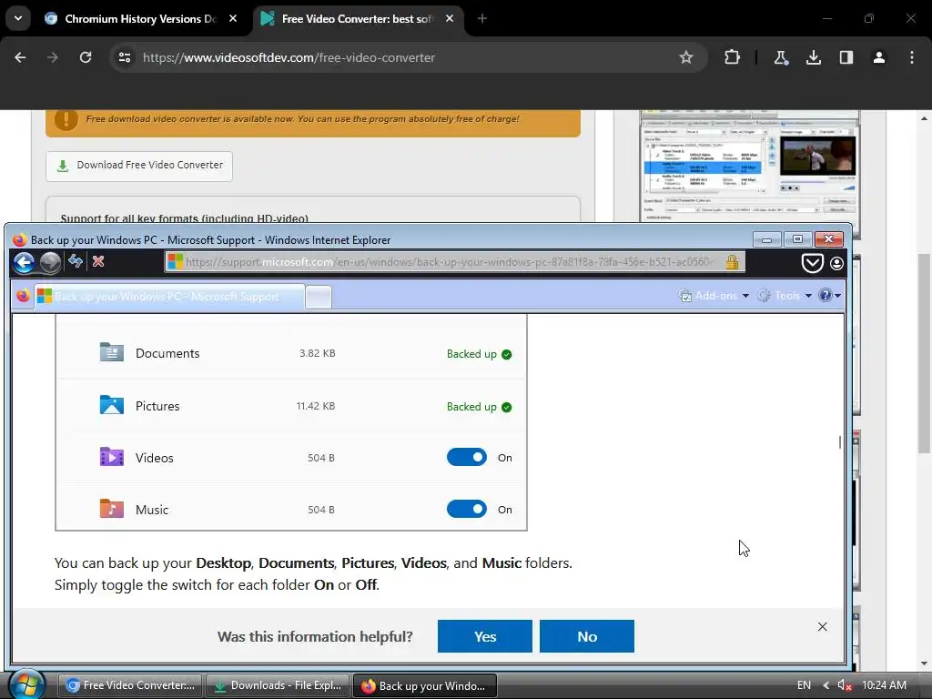Switch to Chromium History Versions tab
The height and width of the screenshot is (699, 932).
pyautogui.click(x=141, y=18)
